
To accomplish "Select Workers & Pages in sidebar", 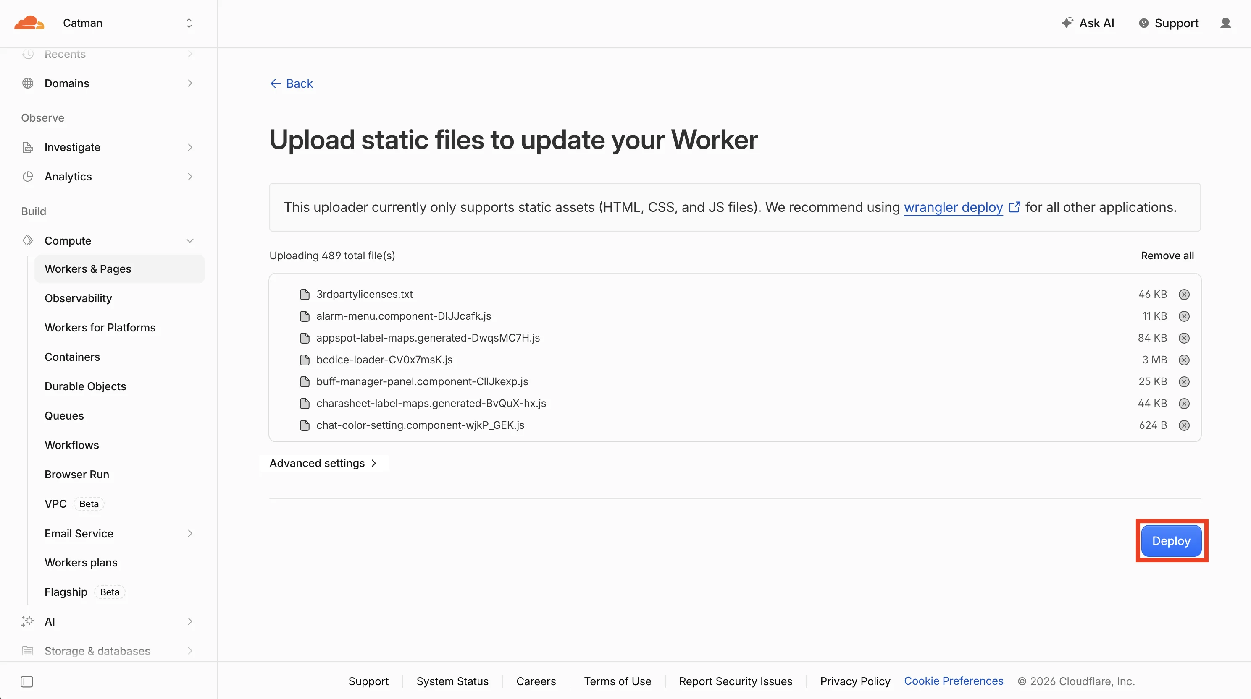I will (119, 269).
